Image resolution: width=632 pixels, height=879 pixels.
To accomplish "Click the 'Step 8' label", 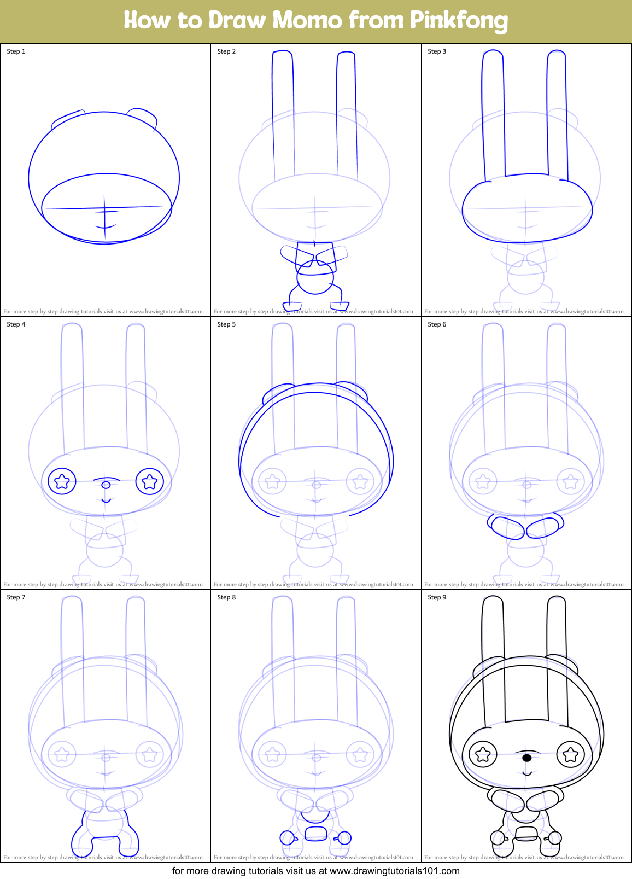I will [x=226, y=597].
